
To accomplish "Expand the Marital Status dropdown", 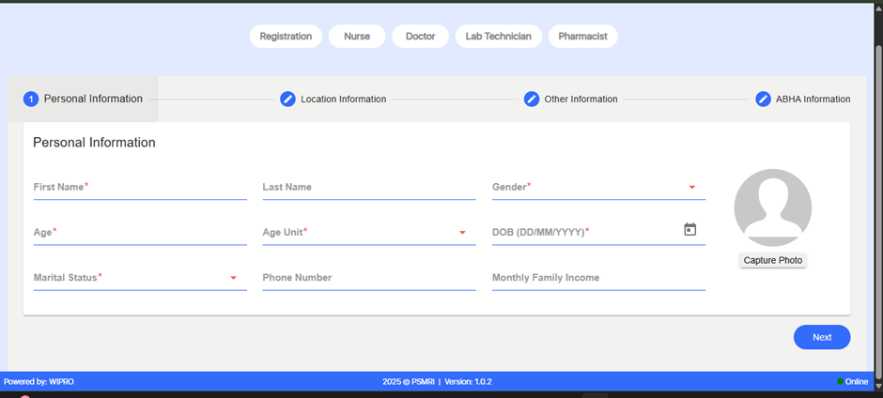I will coord(233,278).
